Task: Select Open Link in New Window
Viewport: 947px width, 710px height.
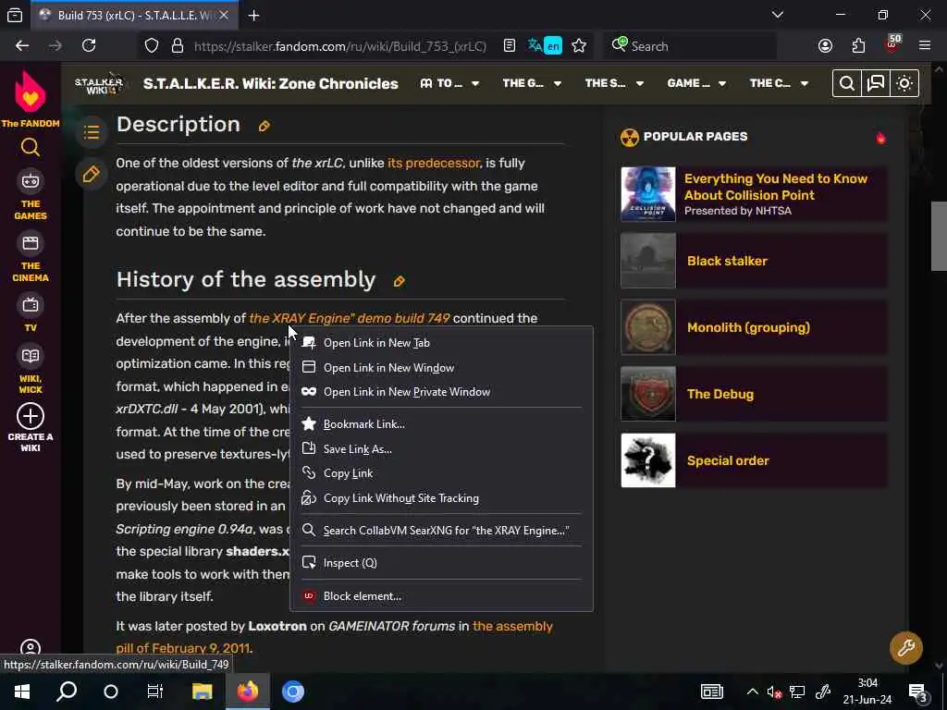Action: tap(441, 368)
